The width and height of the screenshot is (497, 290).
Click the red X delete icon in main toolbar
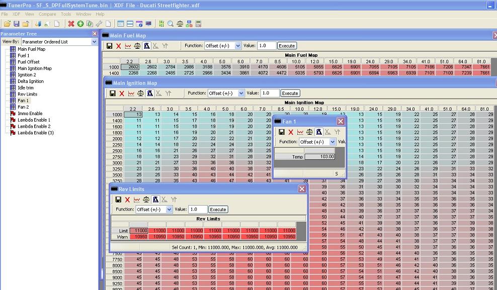[71, 24]
